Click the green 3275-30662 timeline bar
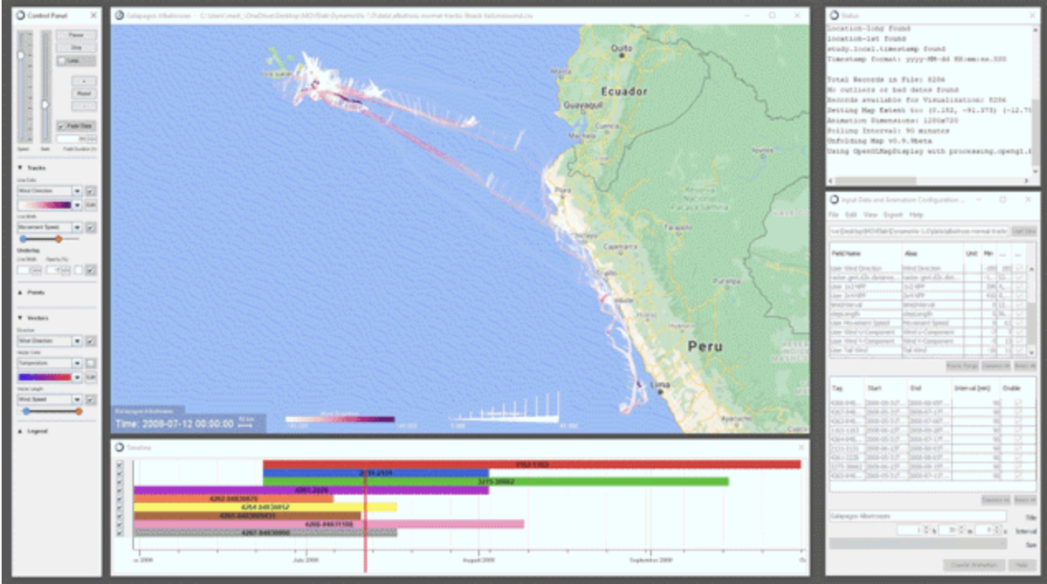The height and width of the screenshot is (584, 1047). pos(496,481)
